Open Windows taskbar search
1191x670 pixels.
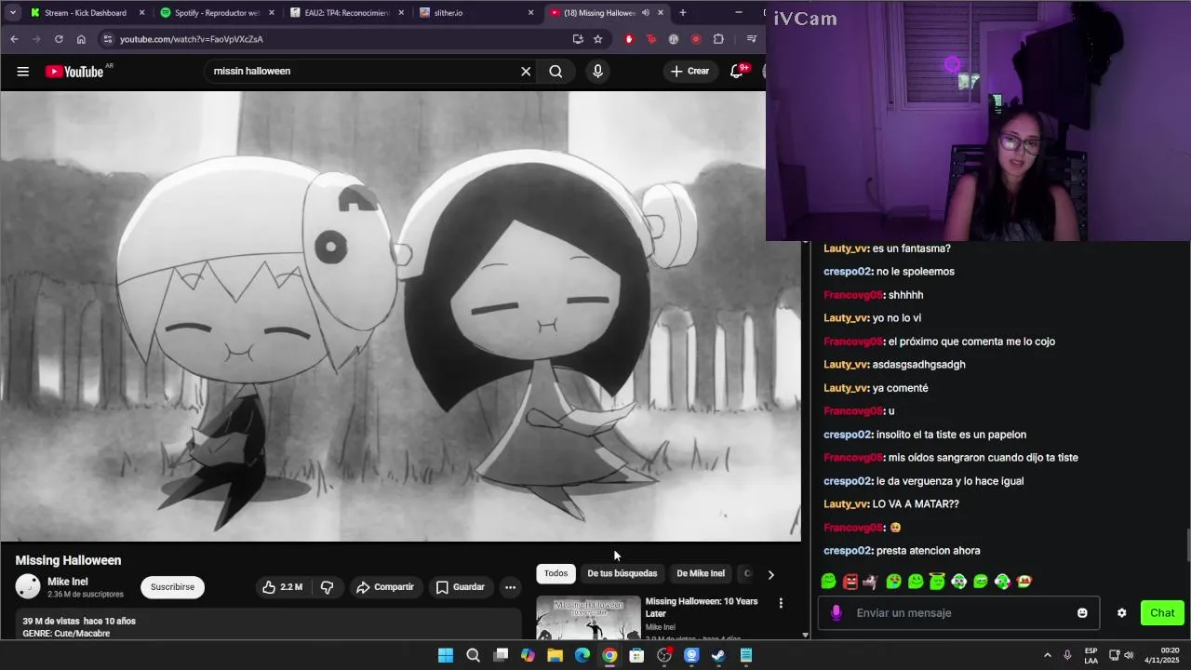point(473,655)
